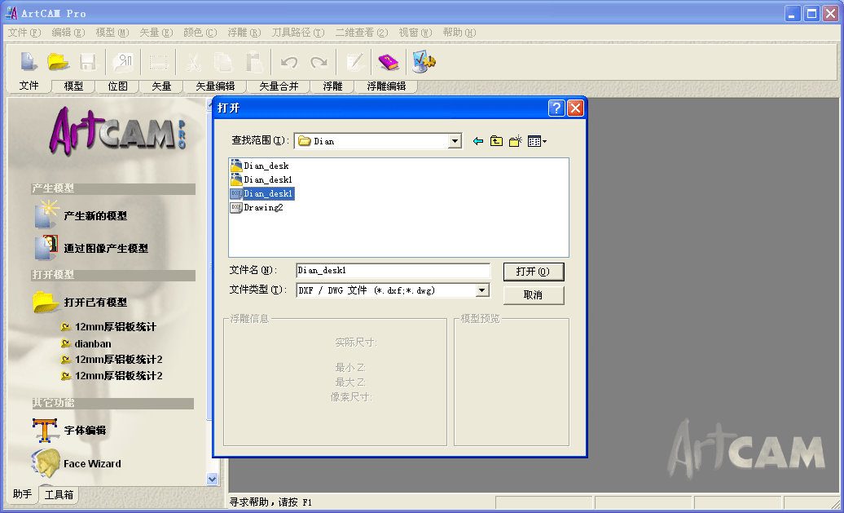The height and width of the screenshot is (513, 844).
Task: Click 通过图像产生模型 icon
Action: point(46,248)
